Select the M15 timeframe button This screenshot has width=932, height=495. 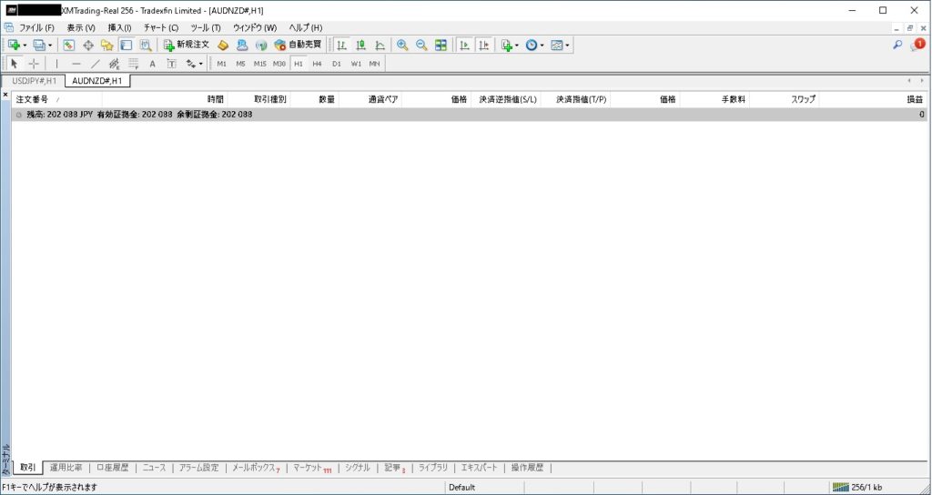click(259, 64)
